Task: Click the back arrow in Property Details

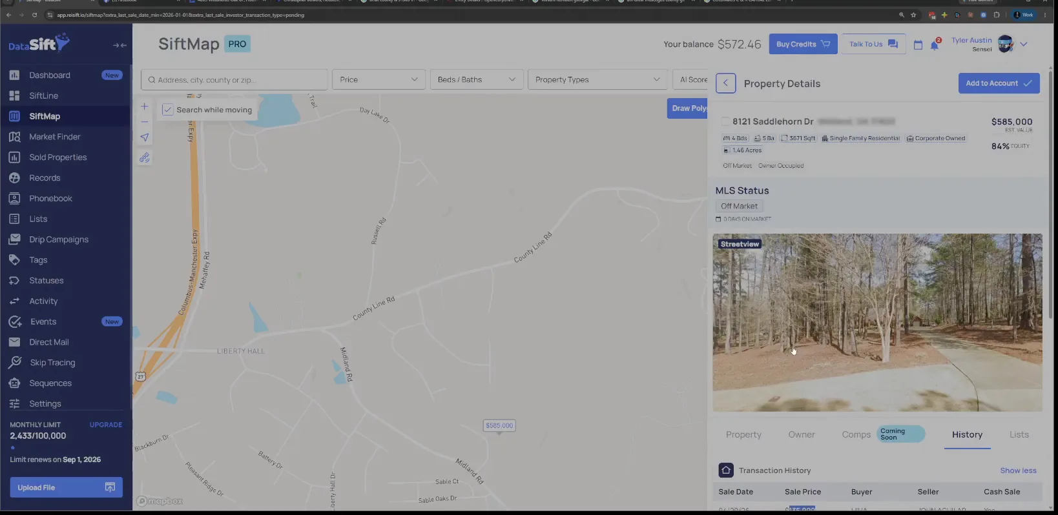Action: click(x=725, y=83)
